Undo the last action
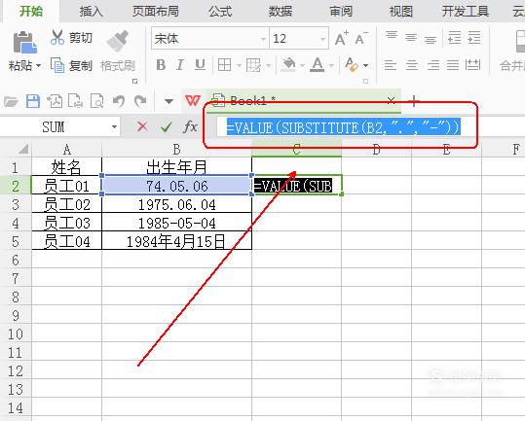This screenshot has width=525, height=421. [x=119, y=101]
